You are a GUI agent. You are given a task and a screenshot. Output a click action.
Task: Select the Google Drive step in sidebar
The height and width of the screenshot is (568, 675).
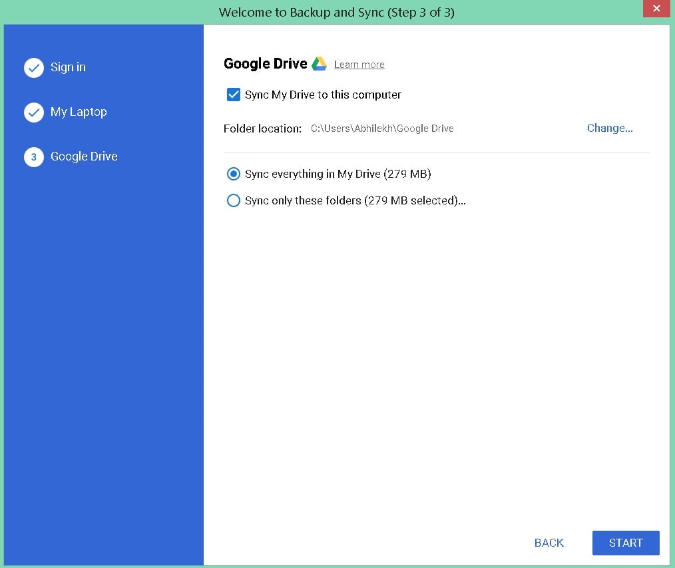click(84, 156)
